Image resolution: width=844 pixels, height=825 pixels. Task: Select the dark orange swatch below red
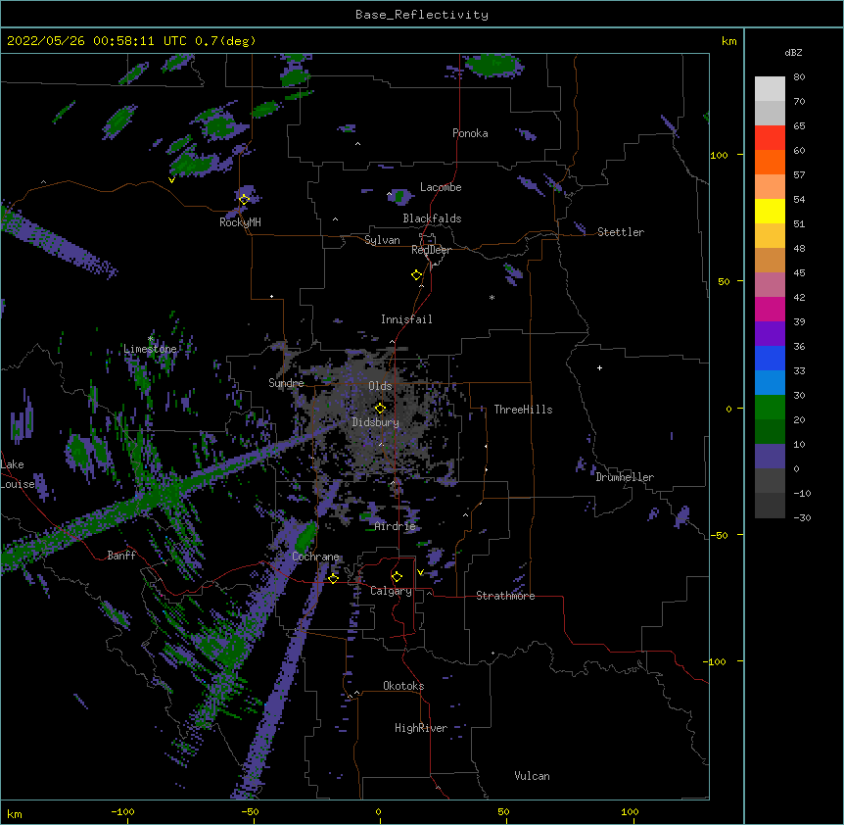point(770,162)
